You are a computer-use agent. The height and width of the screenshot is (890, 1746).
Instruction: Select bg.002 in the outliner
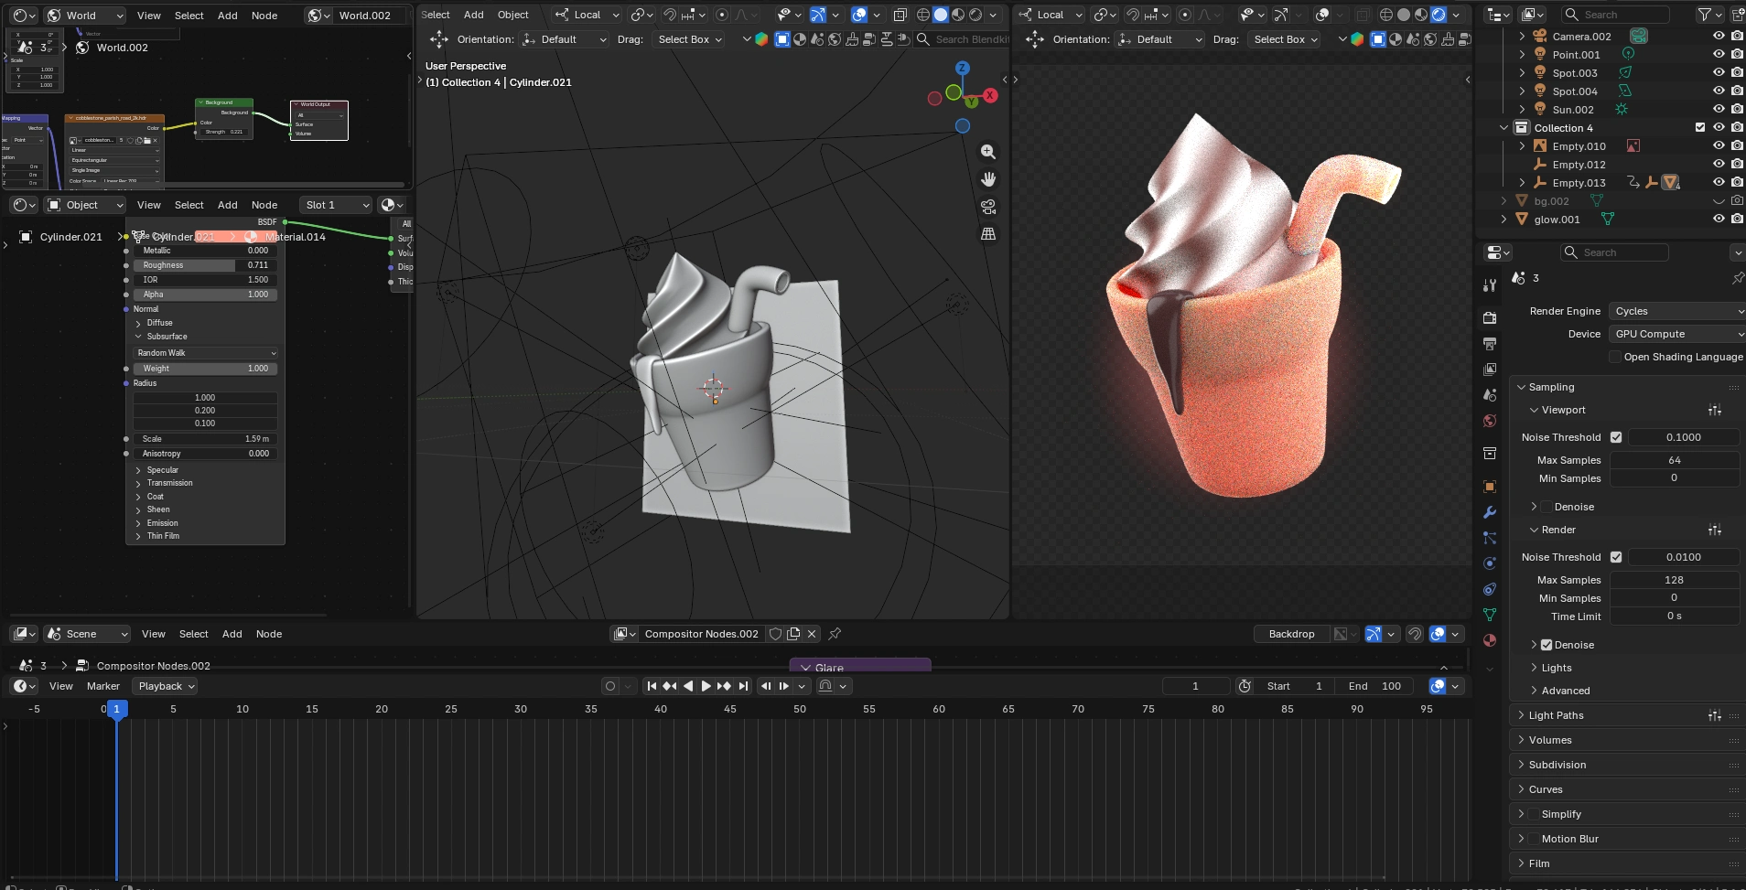pyautogui.click(x=1552, y=201)
